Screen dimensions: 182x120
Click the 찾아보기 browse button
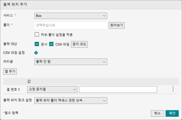pyautogui.click(x=117, y=25)
